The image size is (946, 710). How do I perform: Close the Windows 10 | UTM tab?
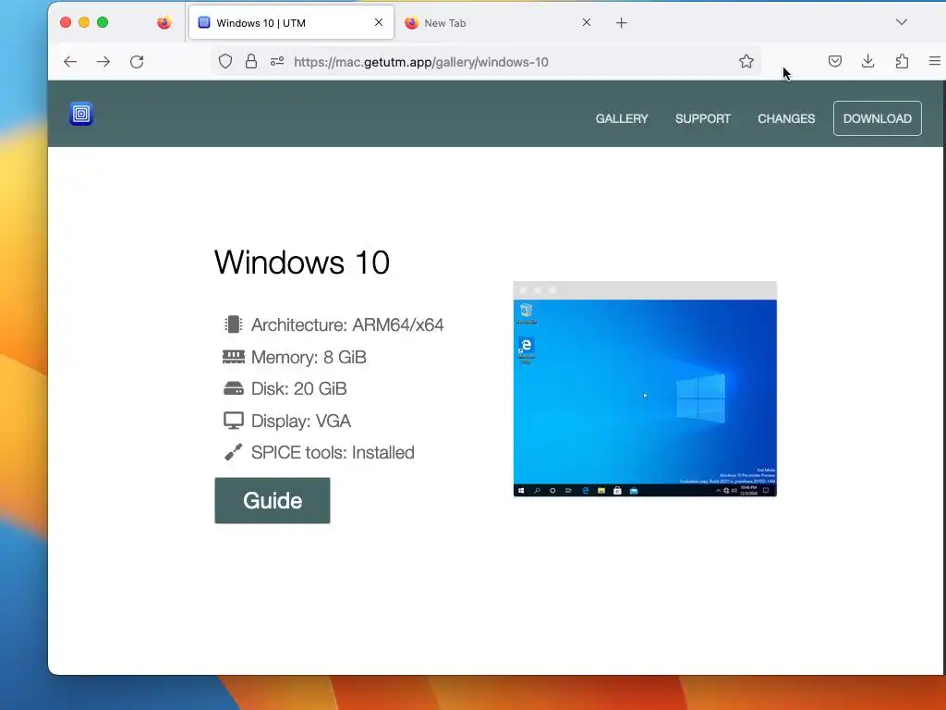click(x=379, y=22)
